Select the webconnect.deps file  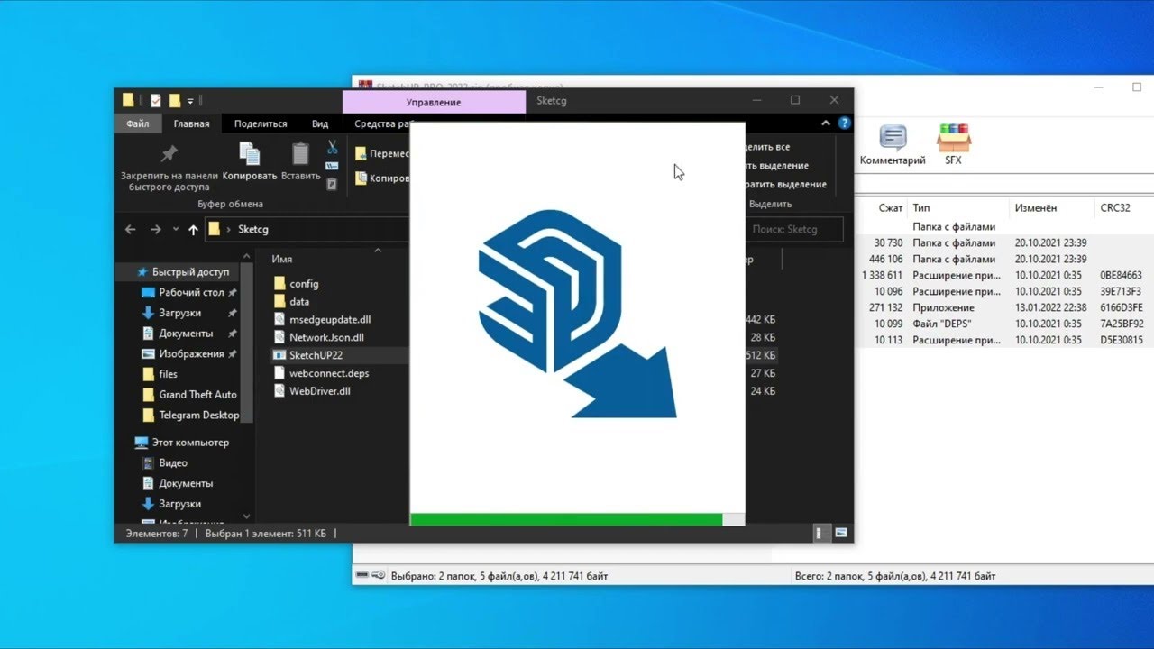[329, 373]
